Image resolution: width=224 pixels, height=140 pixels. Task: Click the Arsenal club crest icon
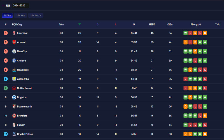click(14, 42)
